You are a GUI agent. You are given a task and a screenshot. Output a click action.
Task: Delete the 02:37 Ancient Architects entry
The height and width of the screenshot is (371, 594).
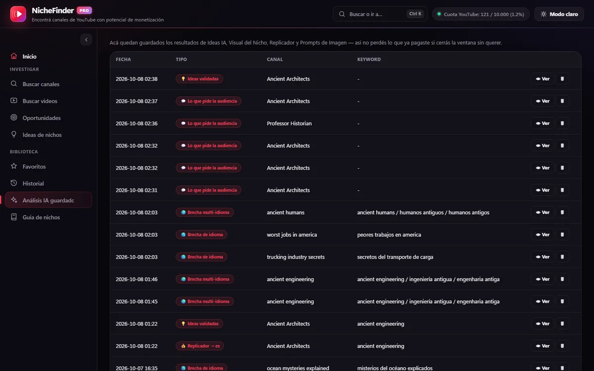click(562, 101)
